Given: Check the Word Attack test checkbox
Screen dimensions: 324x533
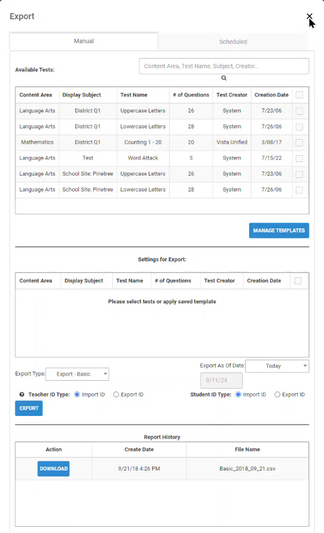Looking at the screenshot, I should pos(299,159).
